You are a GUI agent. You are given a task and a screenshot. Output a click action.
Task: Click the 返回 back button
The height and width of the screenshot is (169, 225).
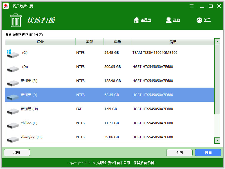tap(179, 153)
